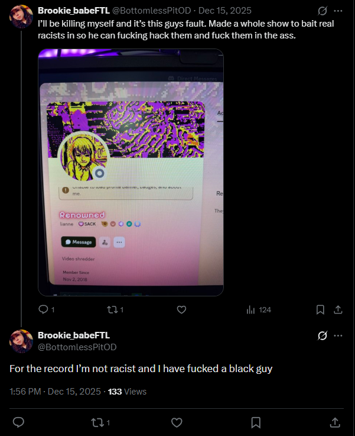Open Grok icon on the second post
The image size is (355, 436).
[323, 335]
